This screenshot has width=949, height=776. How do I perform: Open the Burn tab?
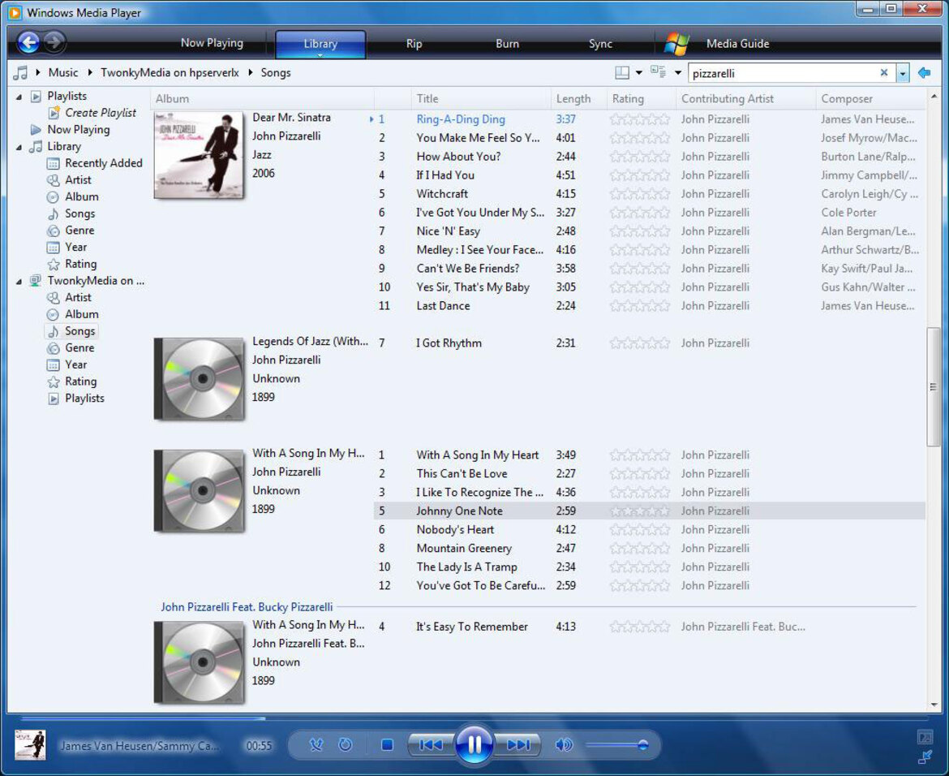point(507,44)
